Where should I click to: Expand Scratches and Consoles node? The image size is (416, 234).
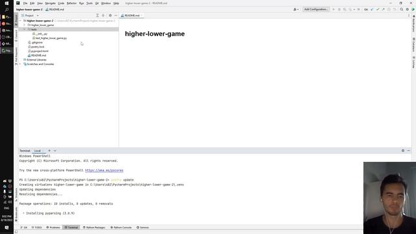[x=20, y=64]
